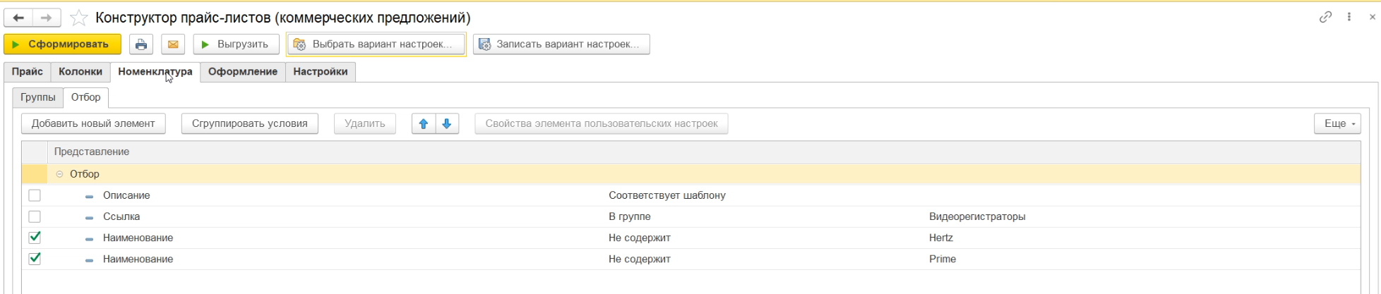Click the Видеорегистраторы value cell
The image size is (1381, 294).
pyautogui.click(x=977, y=216)
